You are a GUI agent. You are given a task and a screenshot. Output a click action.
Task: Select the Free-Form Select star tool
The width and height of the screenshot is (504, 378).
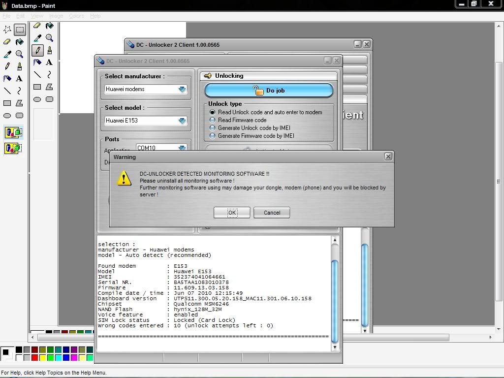[x=7, y=30]
